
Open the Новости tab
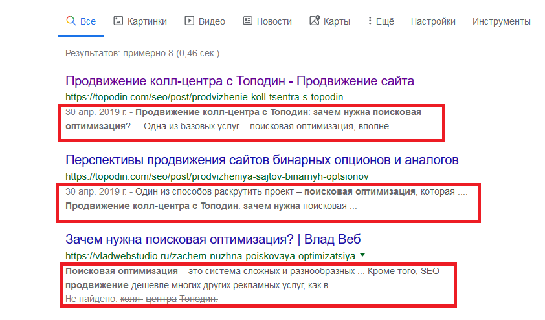[x=267, y=21]
